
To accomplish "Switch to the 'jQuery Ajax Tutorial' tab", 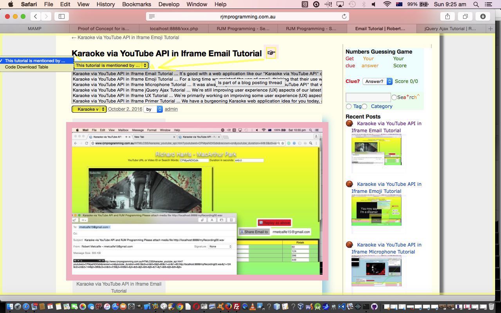I will [450, 29].
